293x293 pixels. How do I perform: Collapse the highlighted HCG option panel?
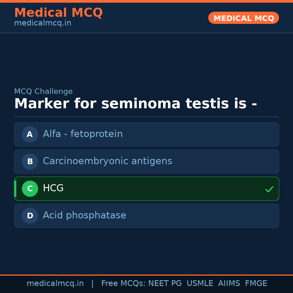click(x=146, y=189)
